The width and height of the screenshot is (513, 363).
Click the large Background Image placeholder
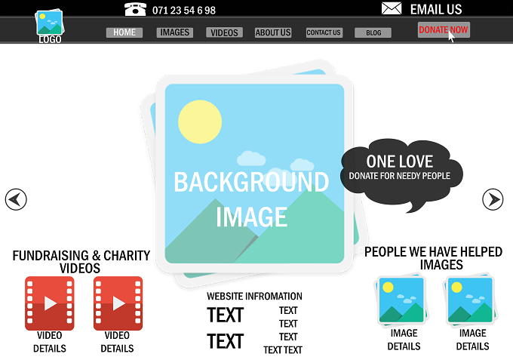[254, 174]
